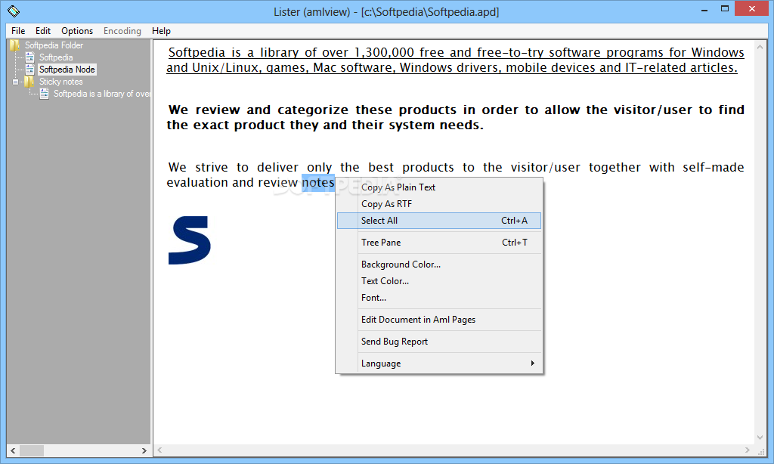
Task: Minimize the Lister window
Action: pos(704,9)
